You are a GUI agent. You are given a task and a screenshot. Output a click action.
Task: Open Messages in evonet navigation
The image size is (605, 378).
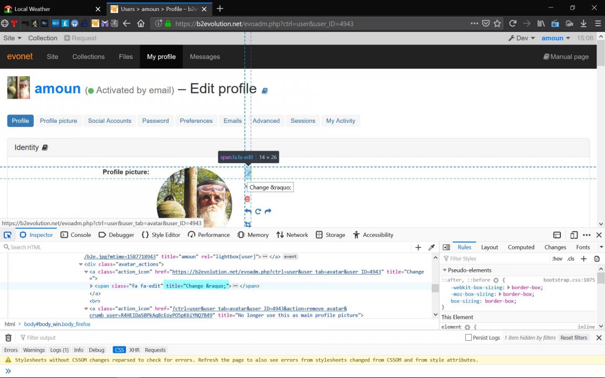coord(205,57)
